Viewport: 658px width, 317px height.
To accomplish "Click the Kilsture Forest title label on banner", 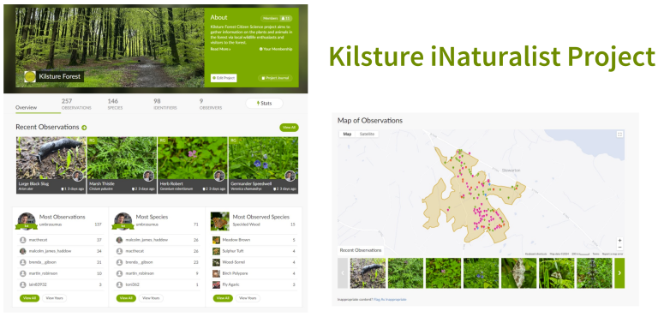I will click(x=60, y=76).
